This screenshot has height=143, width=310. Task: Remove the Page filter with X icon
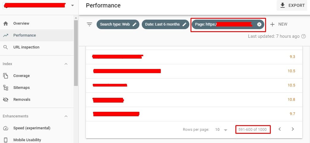click(259, 24)
